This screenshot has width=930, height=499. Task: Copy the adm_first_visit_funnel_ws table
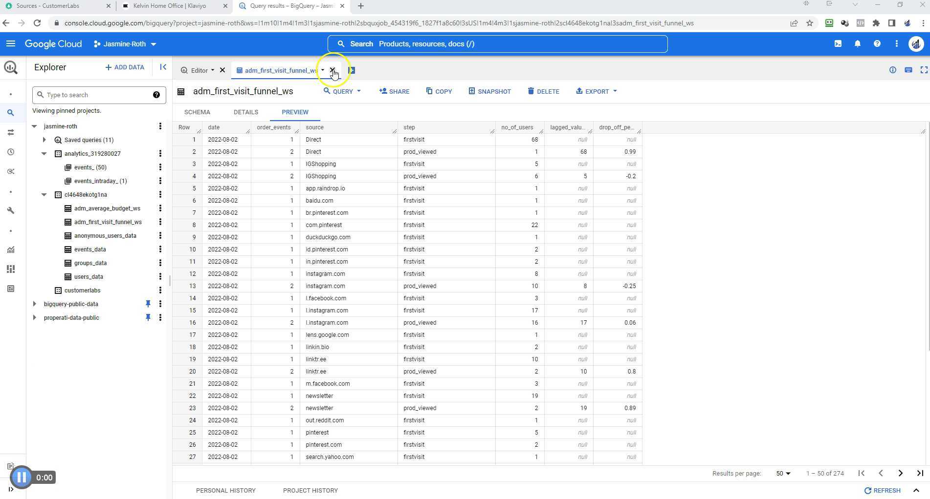(x=439, y=91)
